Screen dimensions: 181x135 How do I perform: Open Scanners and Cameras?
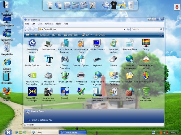113,78
